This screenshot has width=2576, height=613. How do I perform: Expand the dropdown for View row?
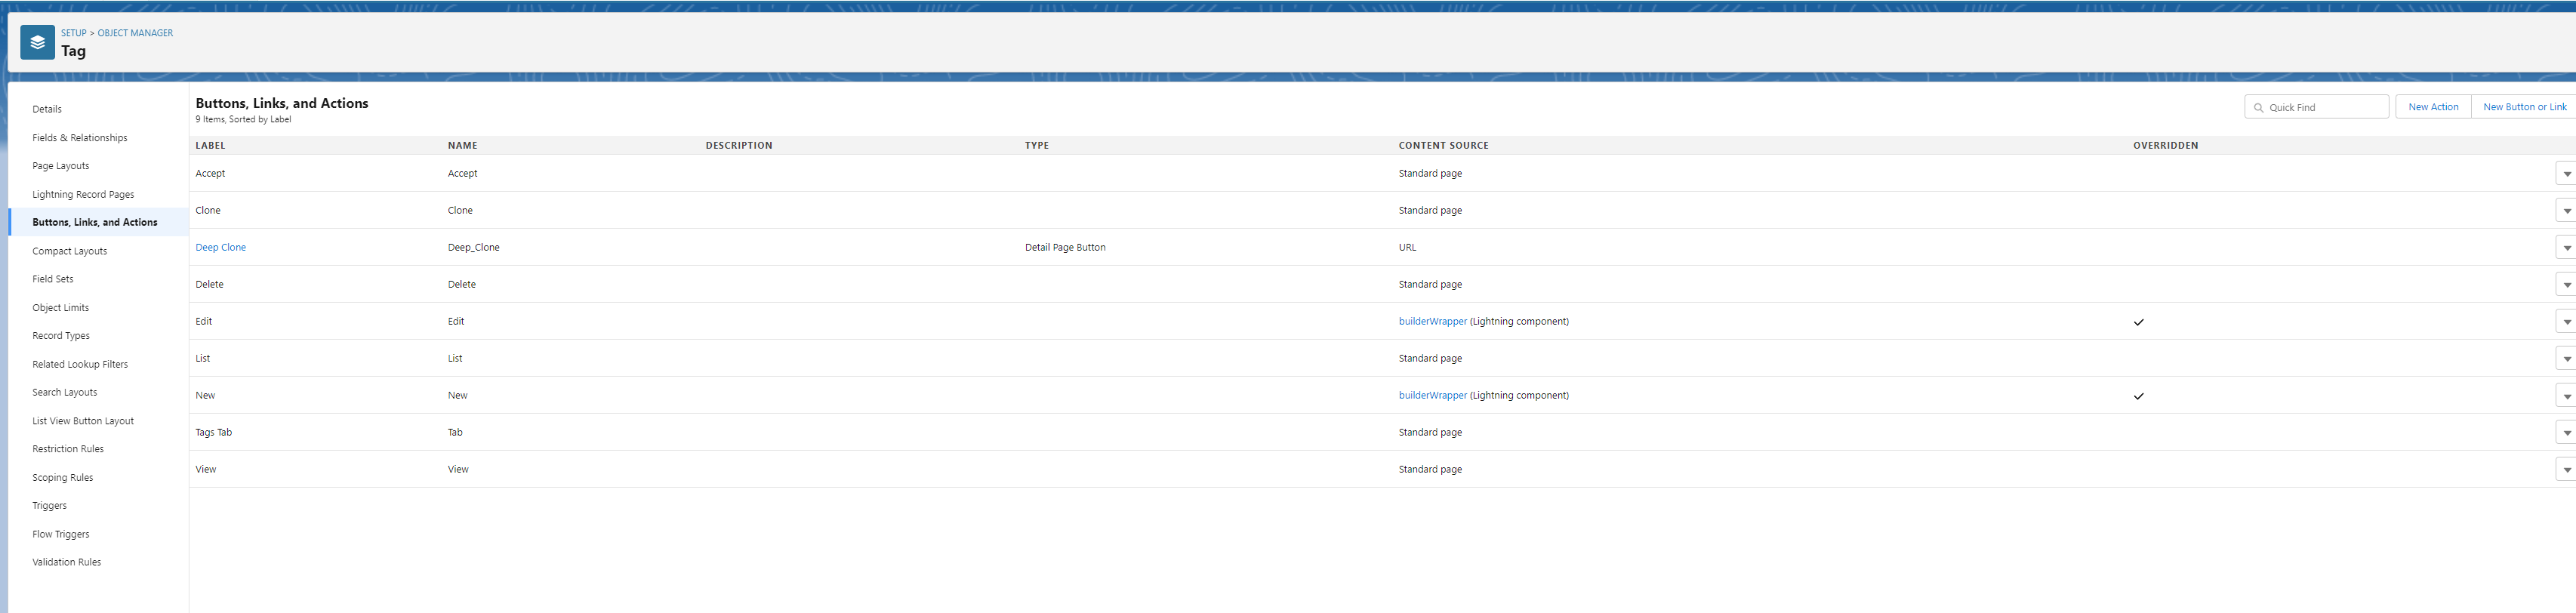2566,470
